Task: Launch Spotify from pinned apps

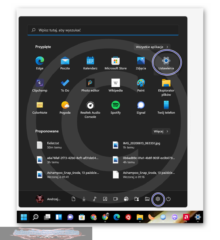Action: pos(116,107)
